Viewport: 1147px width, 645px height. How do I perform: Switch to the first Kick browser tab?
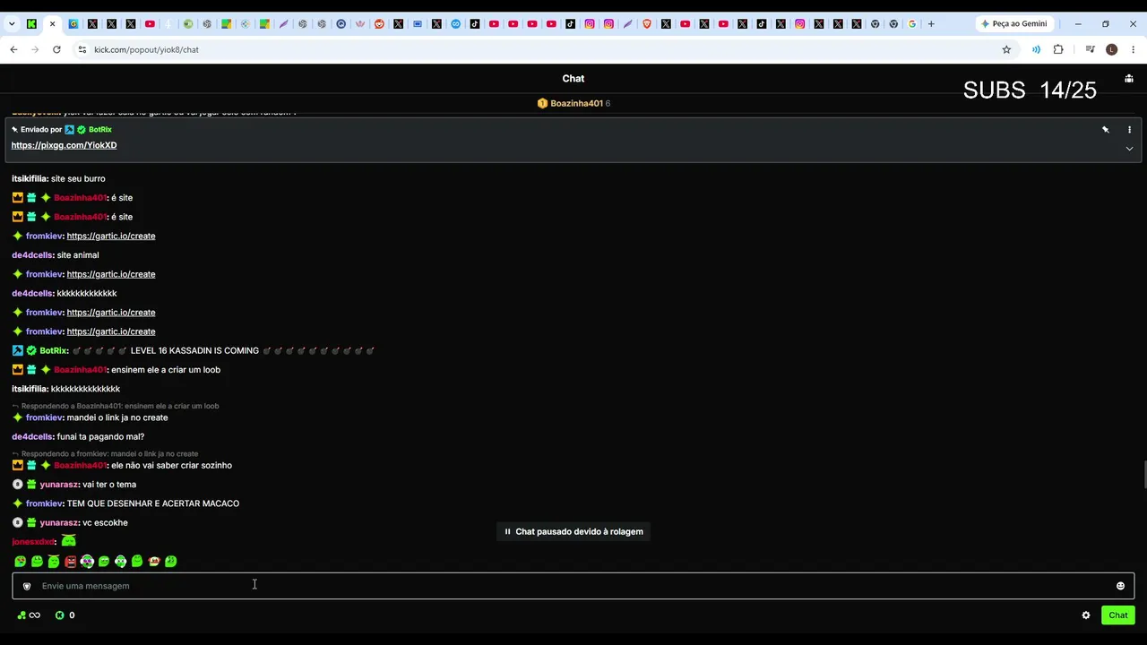31,24
